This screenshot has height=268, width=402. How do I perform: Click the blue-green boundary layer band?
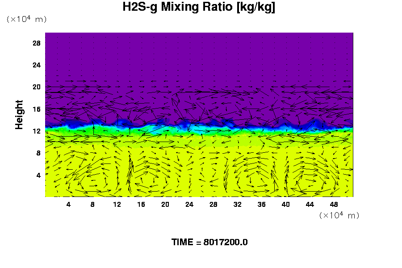coord(199,129)
